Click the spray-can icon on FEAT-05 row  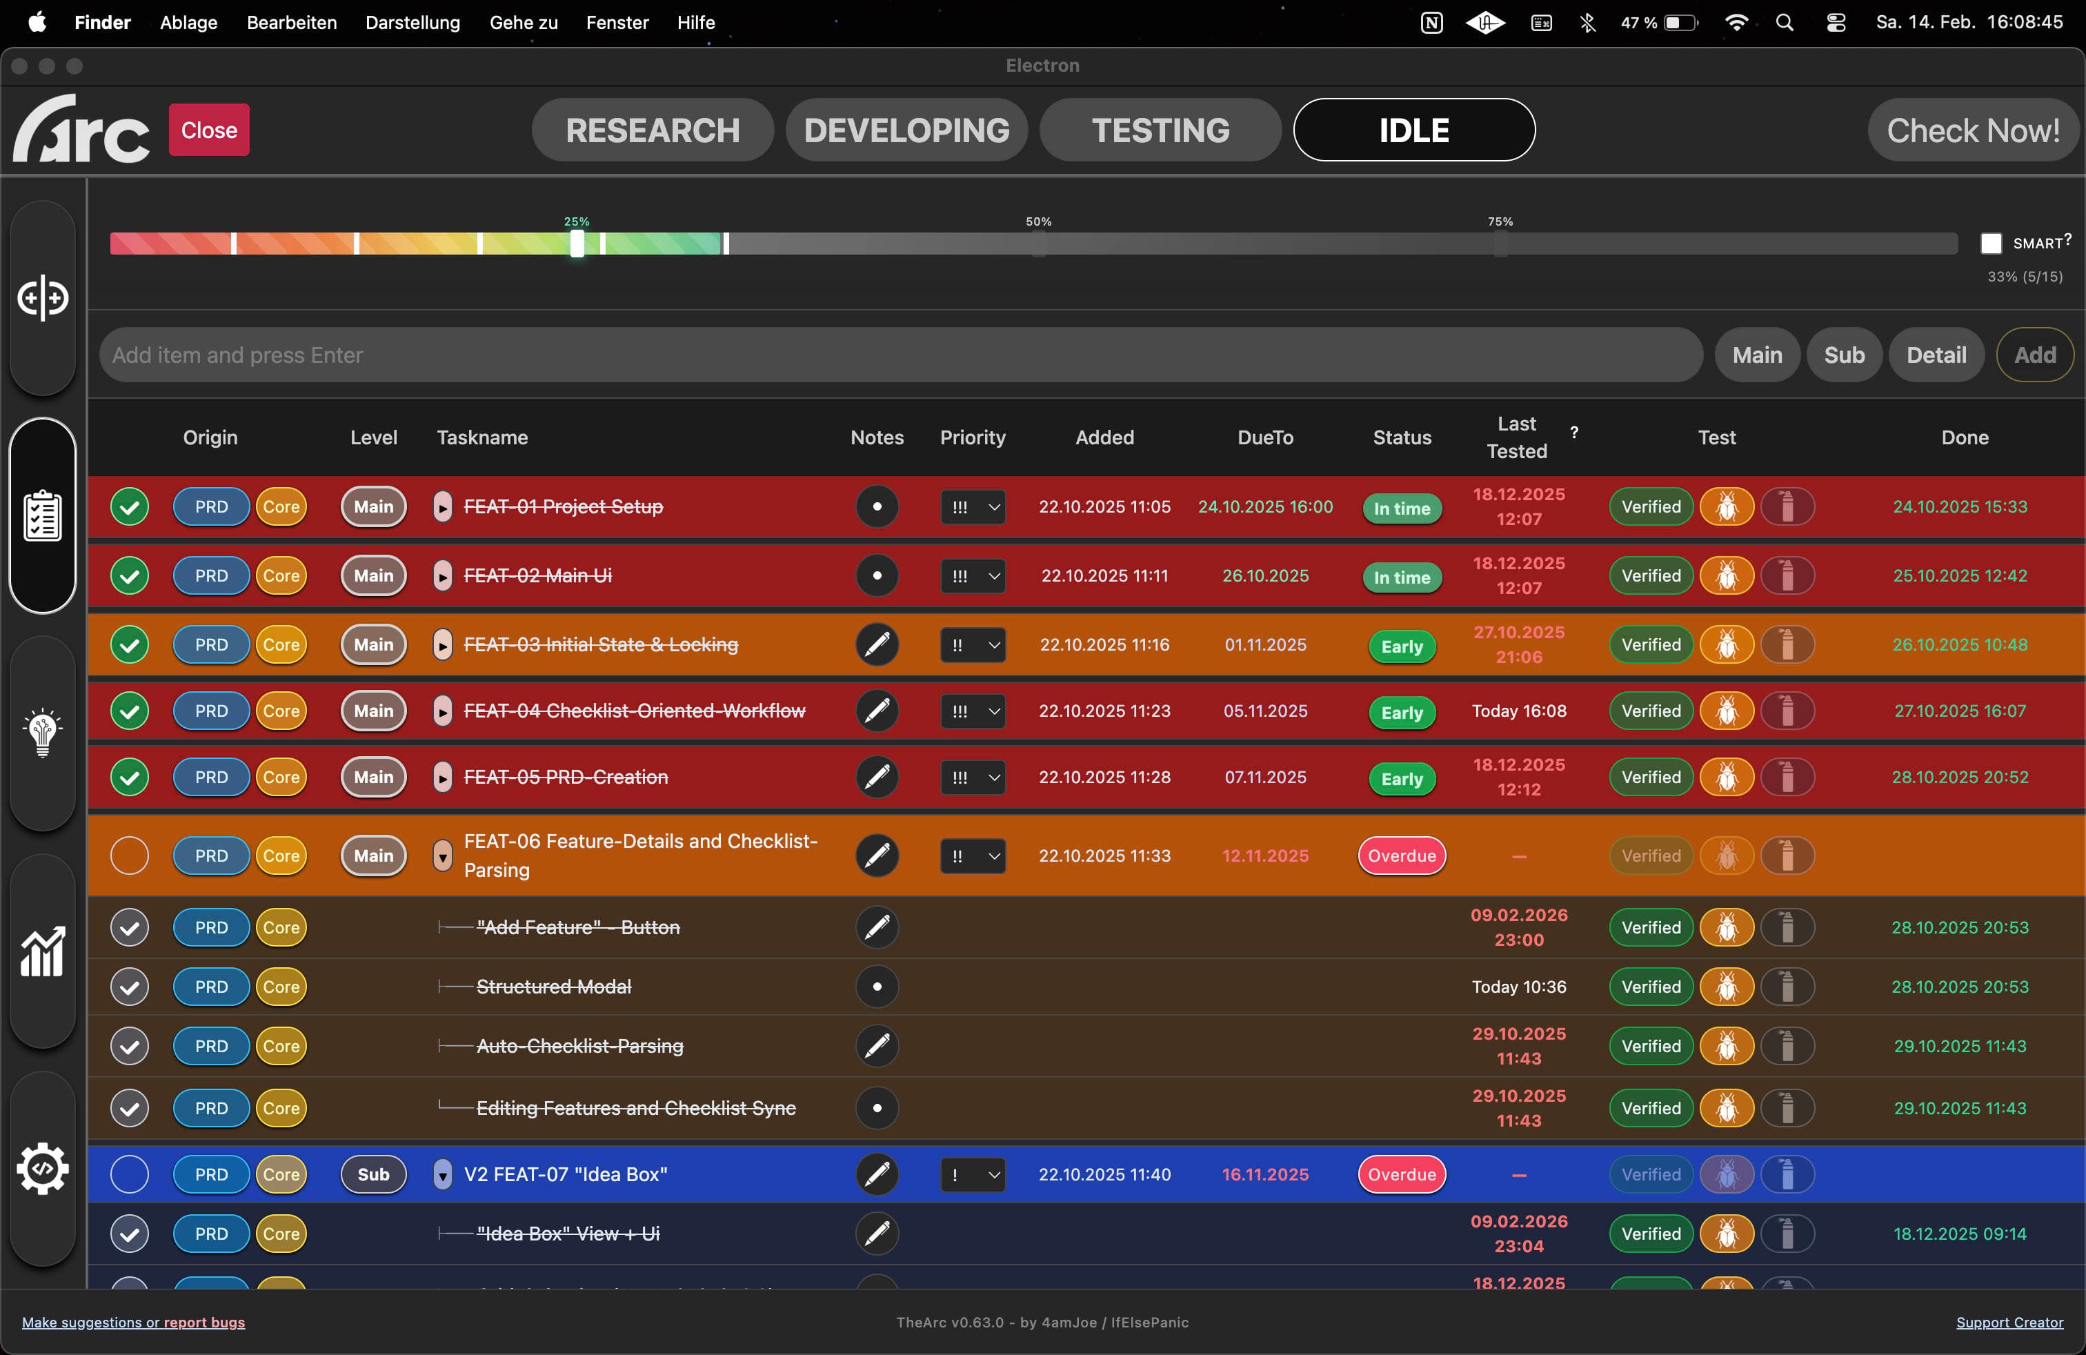(x=1788, y=778)
